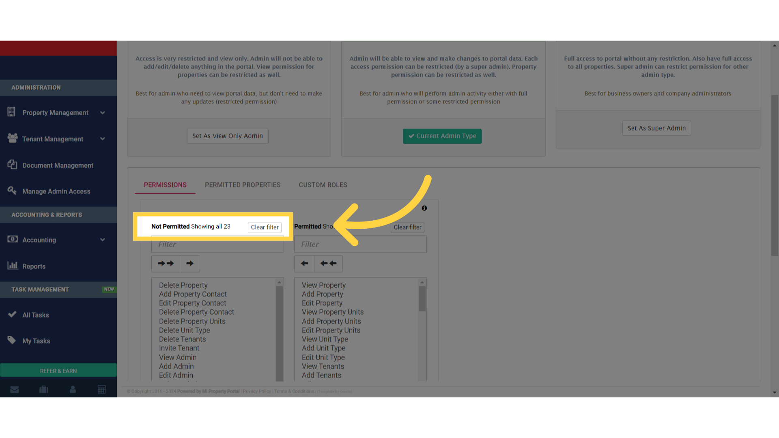This screenshot has width=779, height=438.
Task: Switch to the PERMITTED PROPERTIES tab
Action: tap(243, 185)
